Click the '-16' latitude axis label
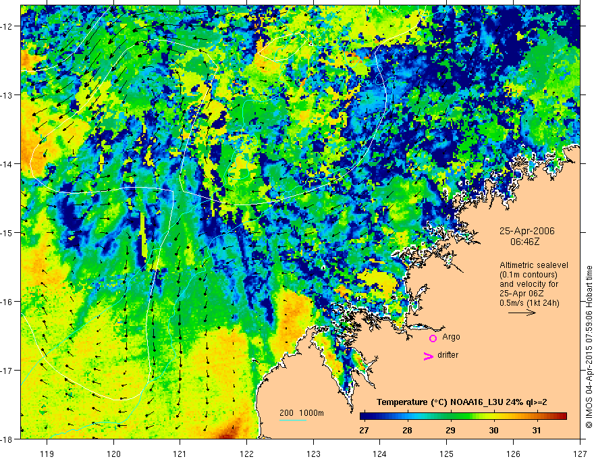The width and height of the screenshot is (594, 459). coord(7,302)
